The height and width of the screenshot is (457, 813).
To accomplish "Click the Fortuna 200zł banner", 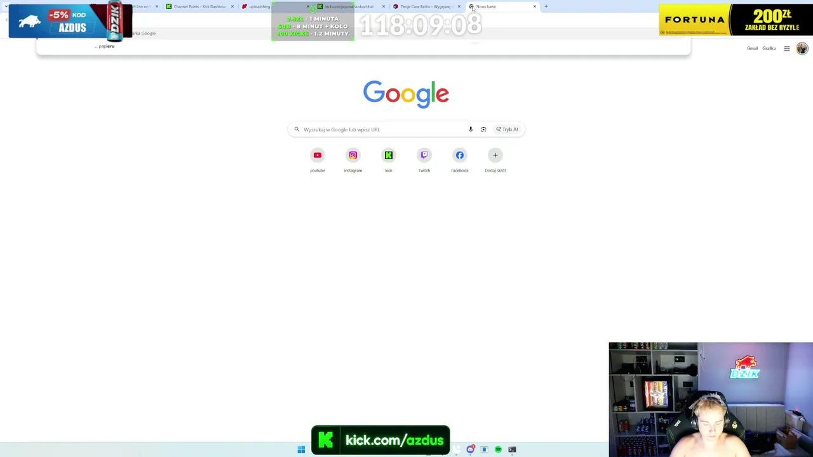I will [x=736, y=20].
